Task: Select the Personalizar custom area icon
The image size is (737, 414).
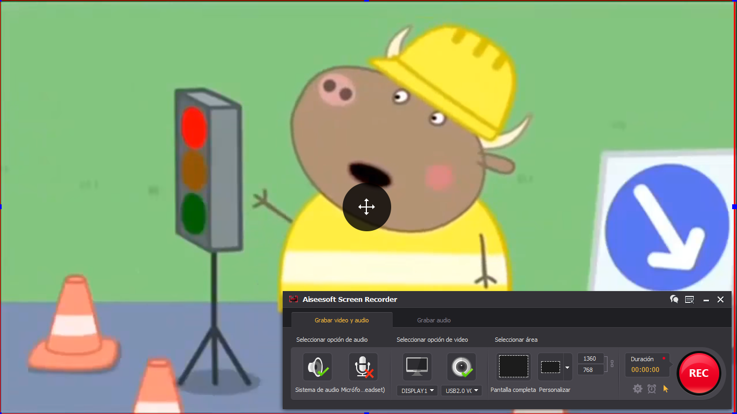Action: click(x=551, y=367)
